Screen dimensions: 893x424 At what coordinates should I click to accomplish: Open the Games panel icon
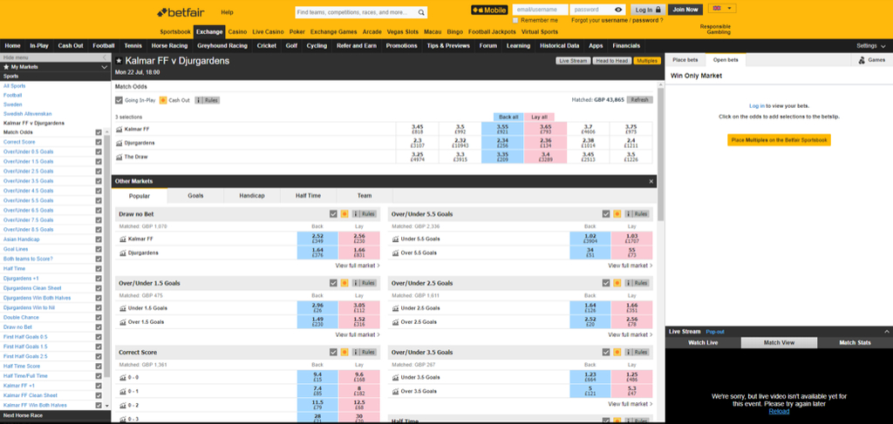click(862, 60)
